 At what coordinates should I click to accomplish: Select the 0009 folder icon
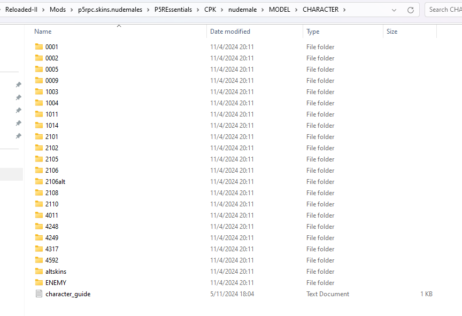coord(39,80)
